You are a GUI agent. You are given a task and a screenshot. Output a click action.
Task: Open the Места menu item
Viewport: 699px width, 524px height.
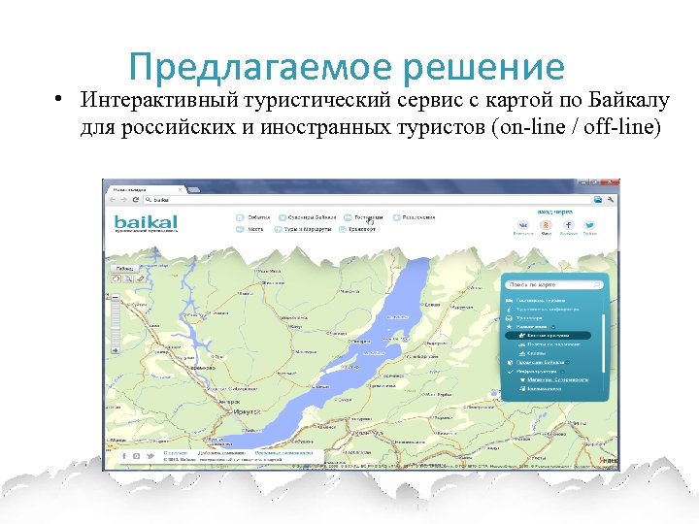click(255, 229)
